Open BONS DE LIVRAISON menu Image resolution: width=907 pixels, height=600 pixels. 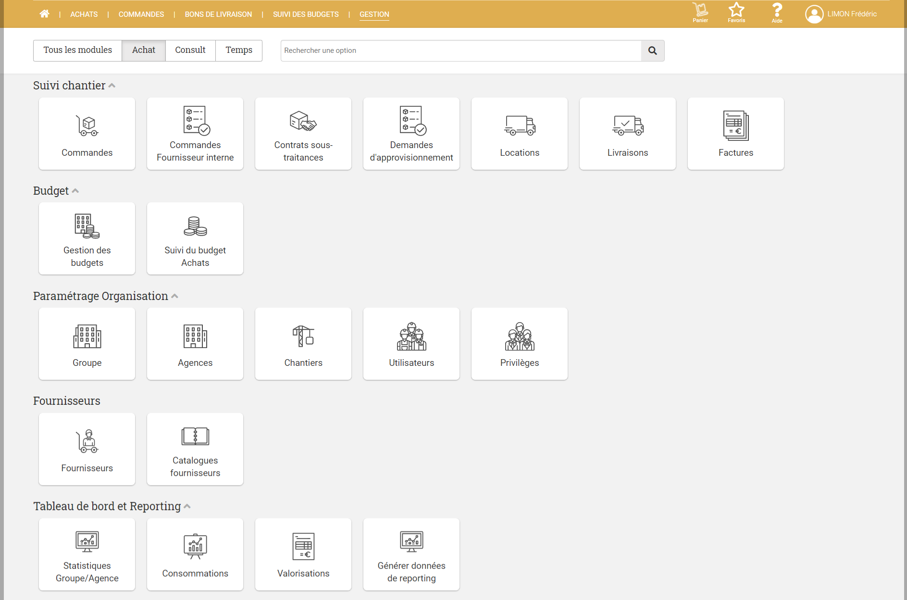coord(218,14)
